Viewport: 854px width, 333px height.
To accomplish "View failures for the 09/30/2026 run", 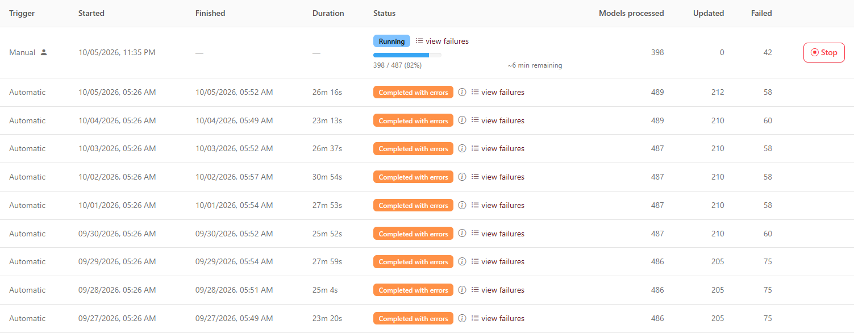I will point(498,234).
